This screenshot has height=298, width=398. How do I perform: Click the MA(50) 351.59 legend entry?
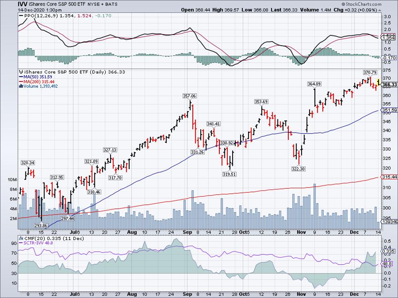pos(38,77)
